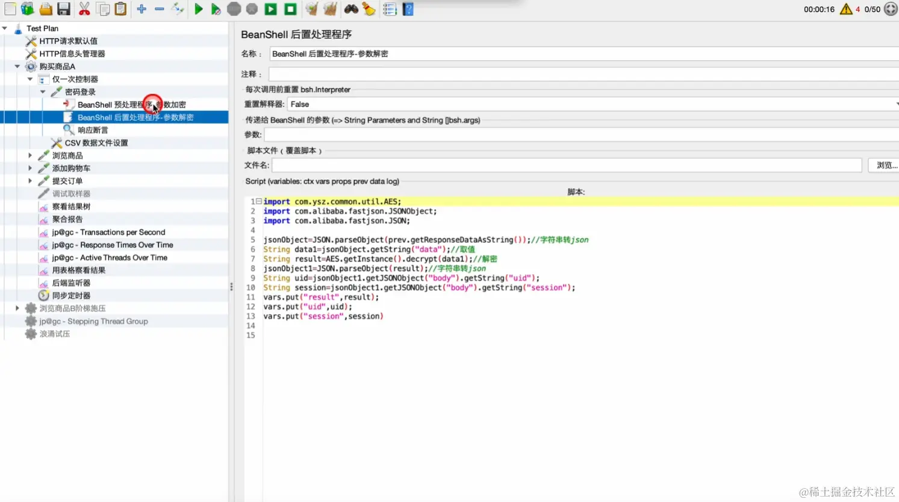Select 察看结果树 listener
The width and height of the screenshot is (899, 502).
[x=71, y=207]
